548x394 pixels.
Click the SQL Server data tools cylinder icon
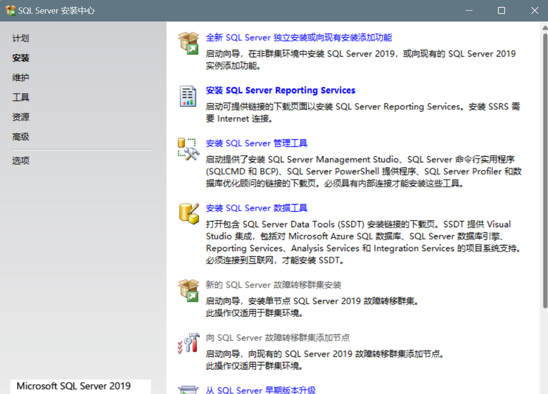[189, 214]
